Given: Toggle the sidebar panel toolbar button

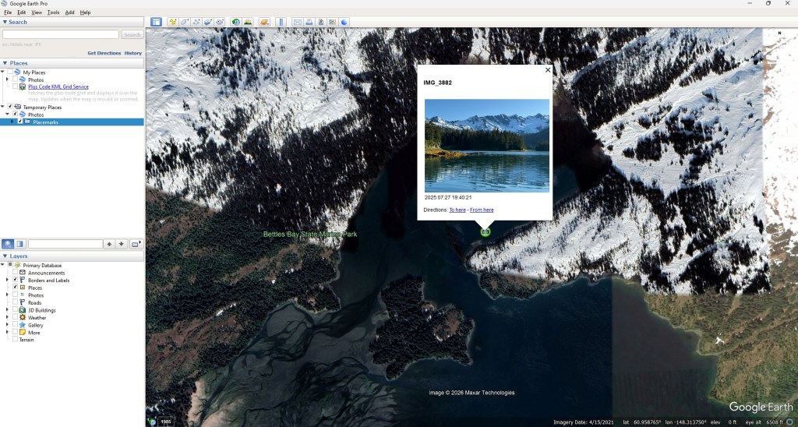Looking at the screenshot, I should (x=156, y=22).
